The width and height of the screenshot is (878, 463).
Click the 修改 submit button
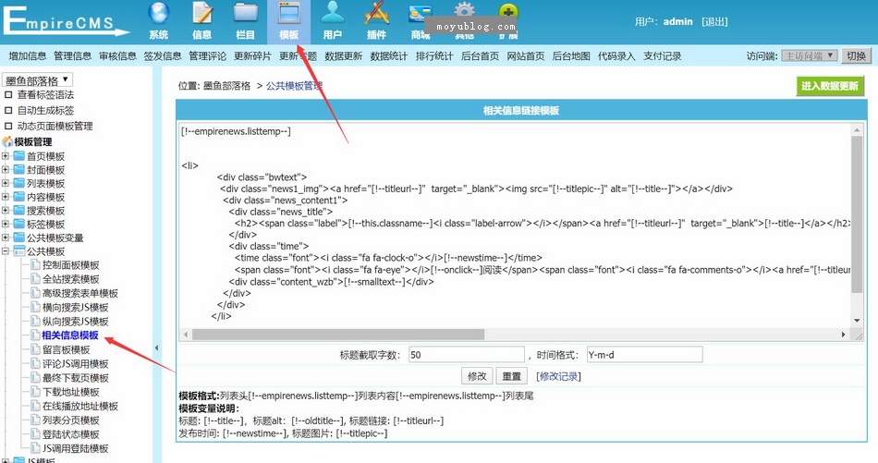477,376
